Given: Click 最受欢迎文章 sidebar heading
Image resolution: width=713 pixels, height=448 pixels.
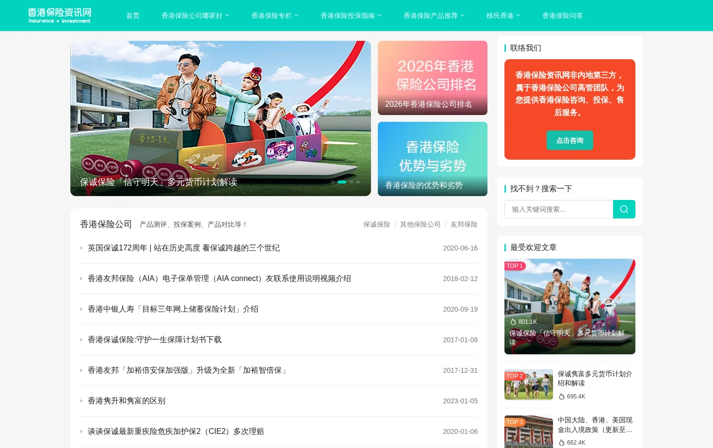Looking at the screenshot, I should (x=534, y=248).
